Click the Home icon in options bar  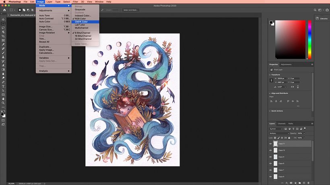click(x=4, y=10)
